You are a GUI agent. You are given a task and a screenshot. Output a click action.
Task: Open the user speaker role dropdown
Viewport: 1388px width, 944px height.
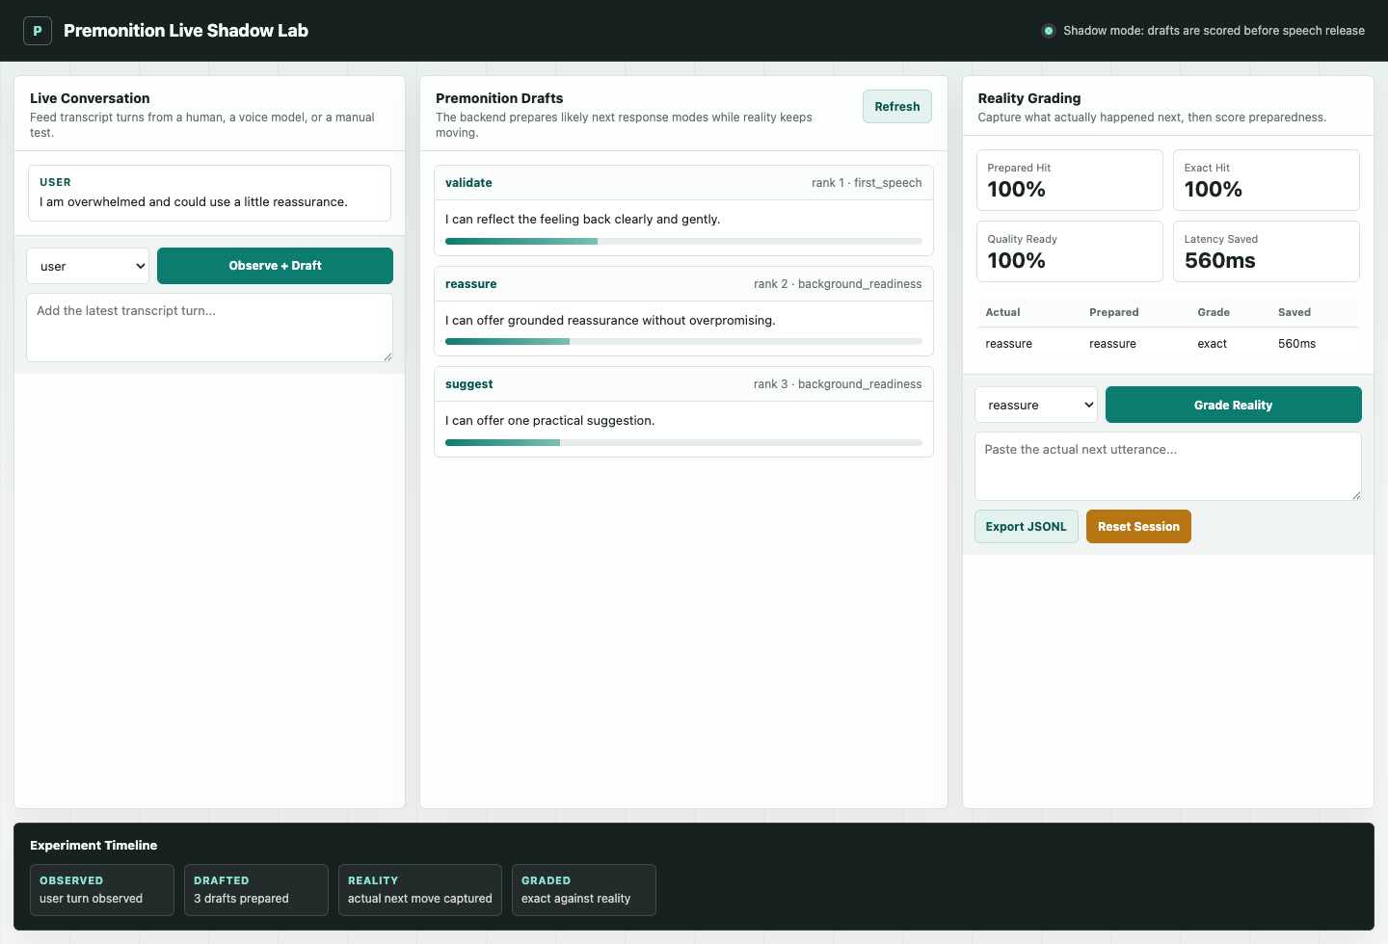click(x=88, y=266)
